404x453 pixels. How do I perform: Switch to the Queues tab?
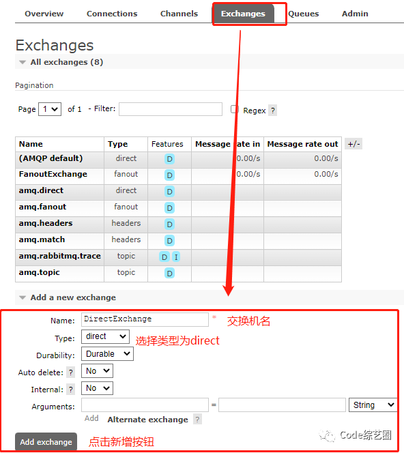tap(304, 14)
